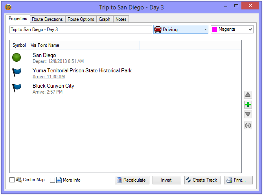Screen dimensions: 263x195
Task: Click the clock time settings icon
Action: coord(248,126)
